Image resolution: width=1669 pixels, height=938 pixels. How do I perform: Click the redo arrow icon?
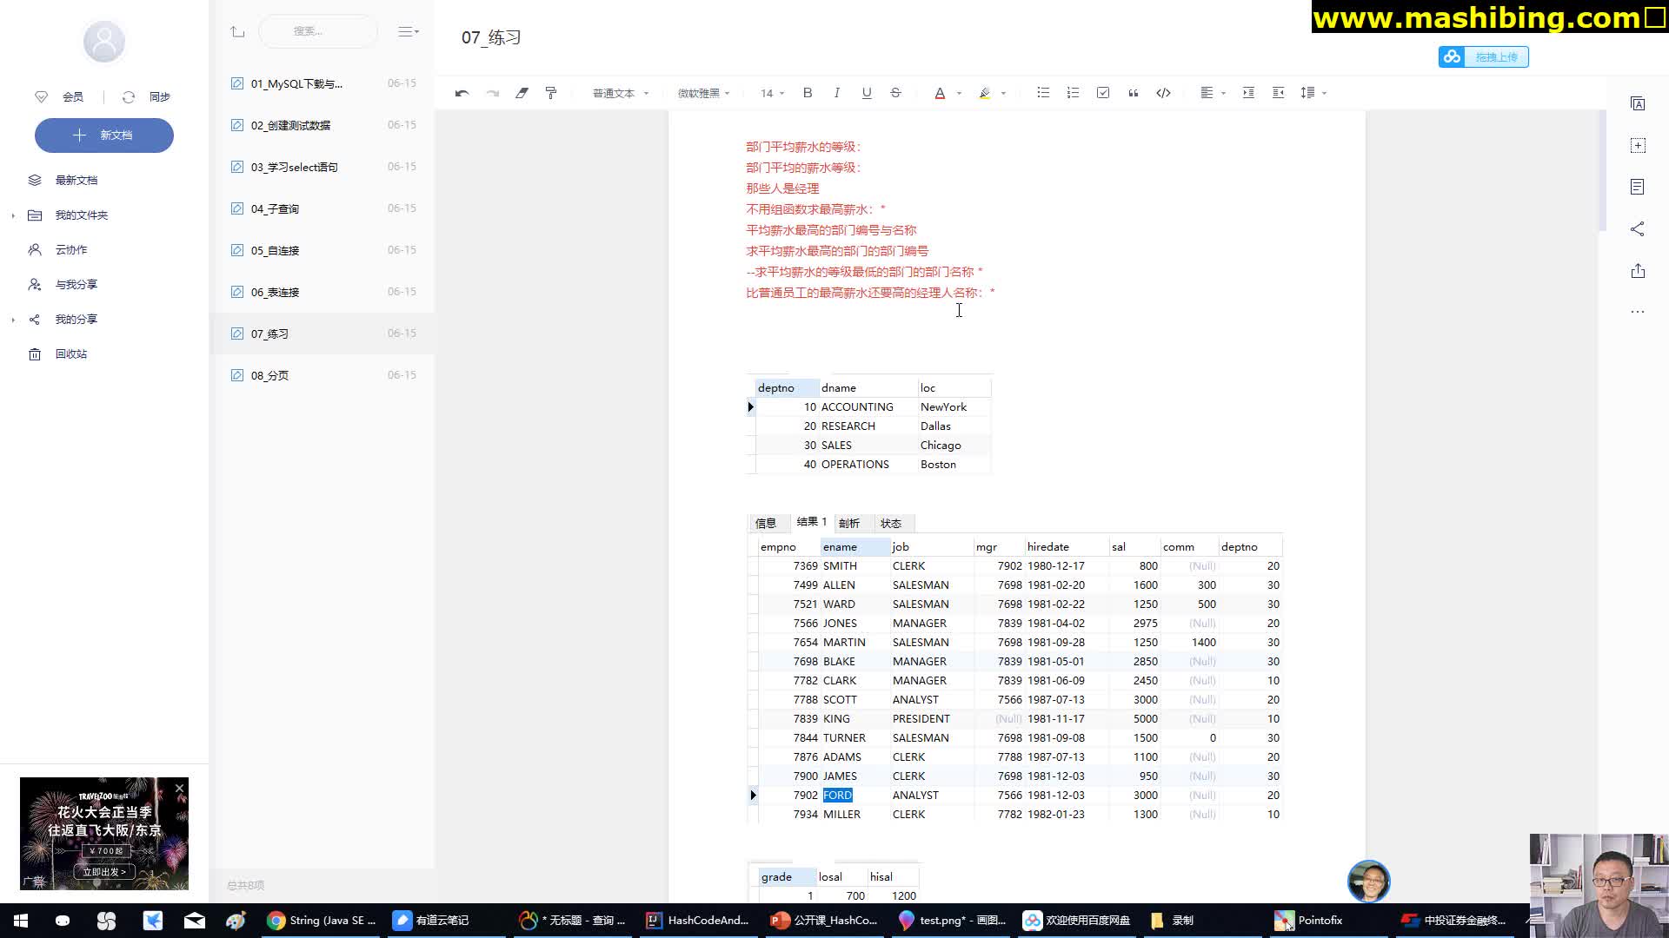pyautogui.click(x=492, y=93)
